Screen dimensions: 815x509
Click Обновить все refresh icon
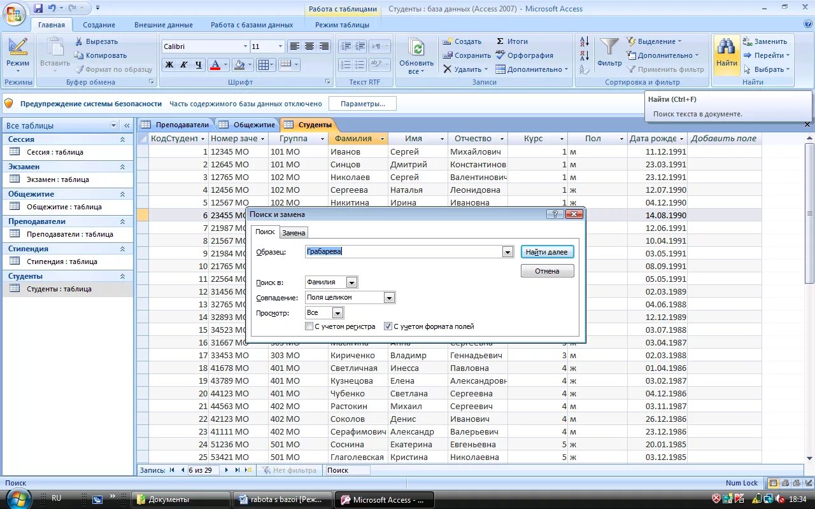416,56
